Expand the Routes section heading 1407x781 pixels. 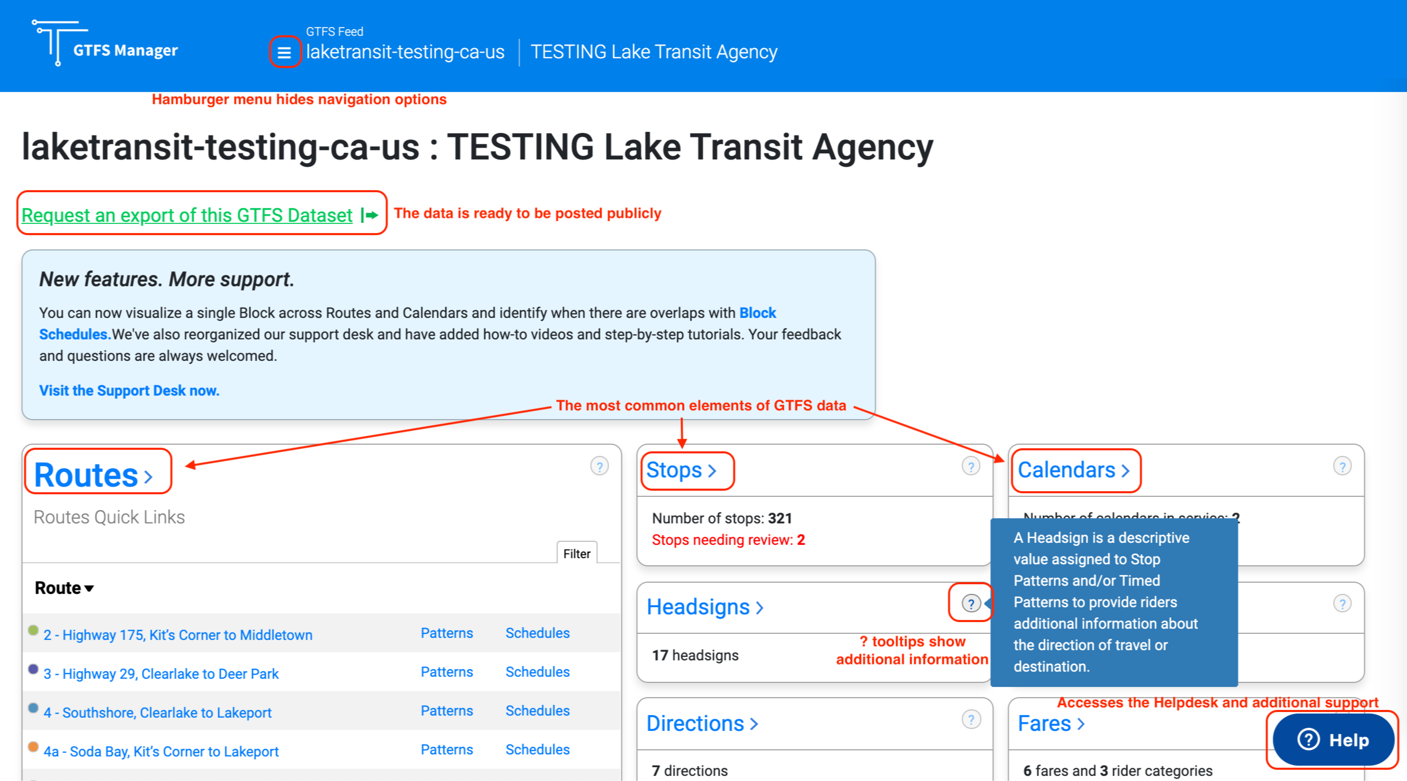[x=93, y=474]
